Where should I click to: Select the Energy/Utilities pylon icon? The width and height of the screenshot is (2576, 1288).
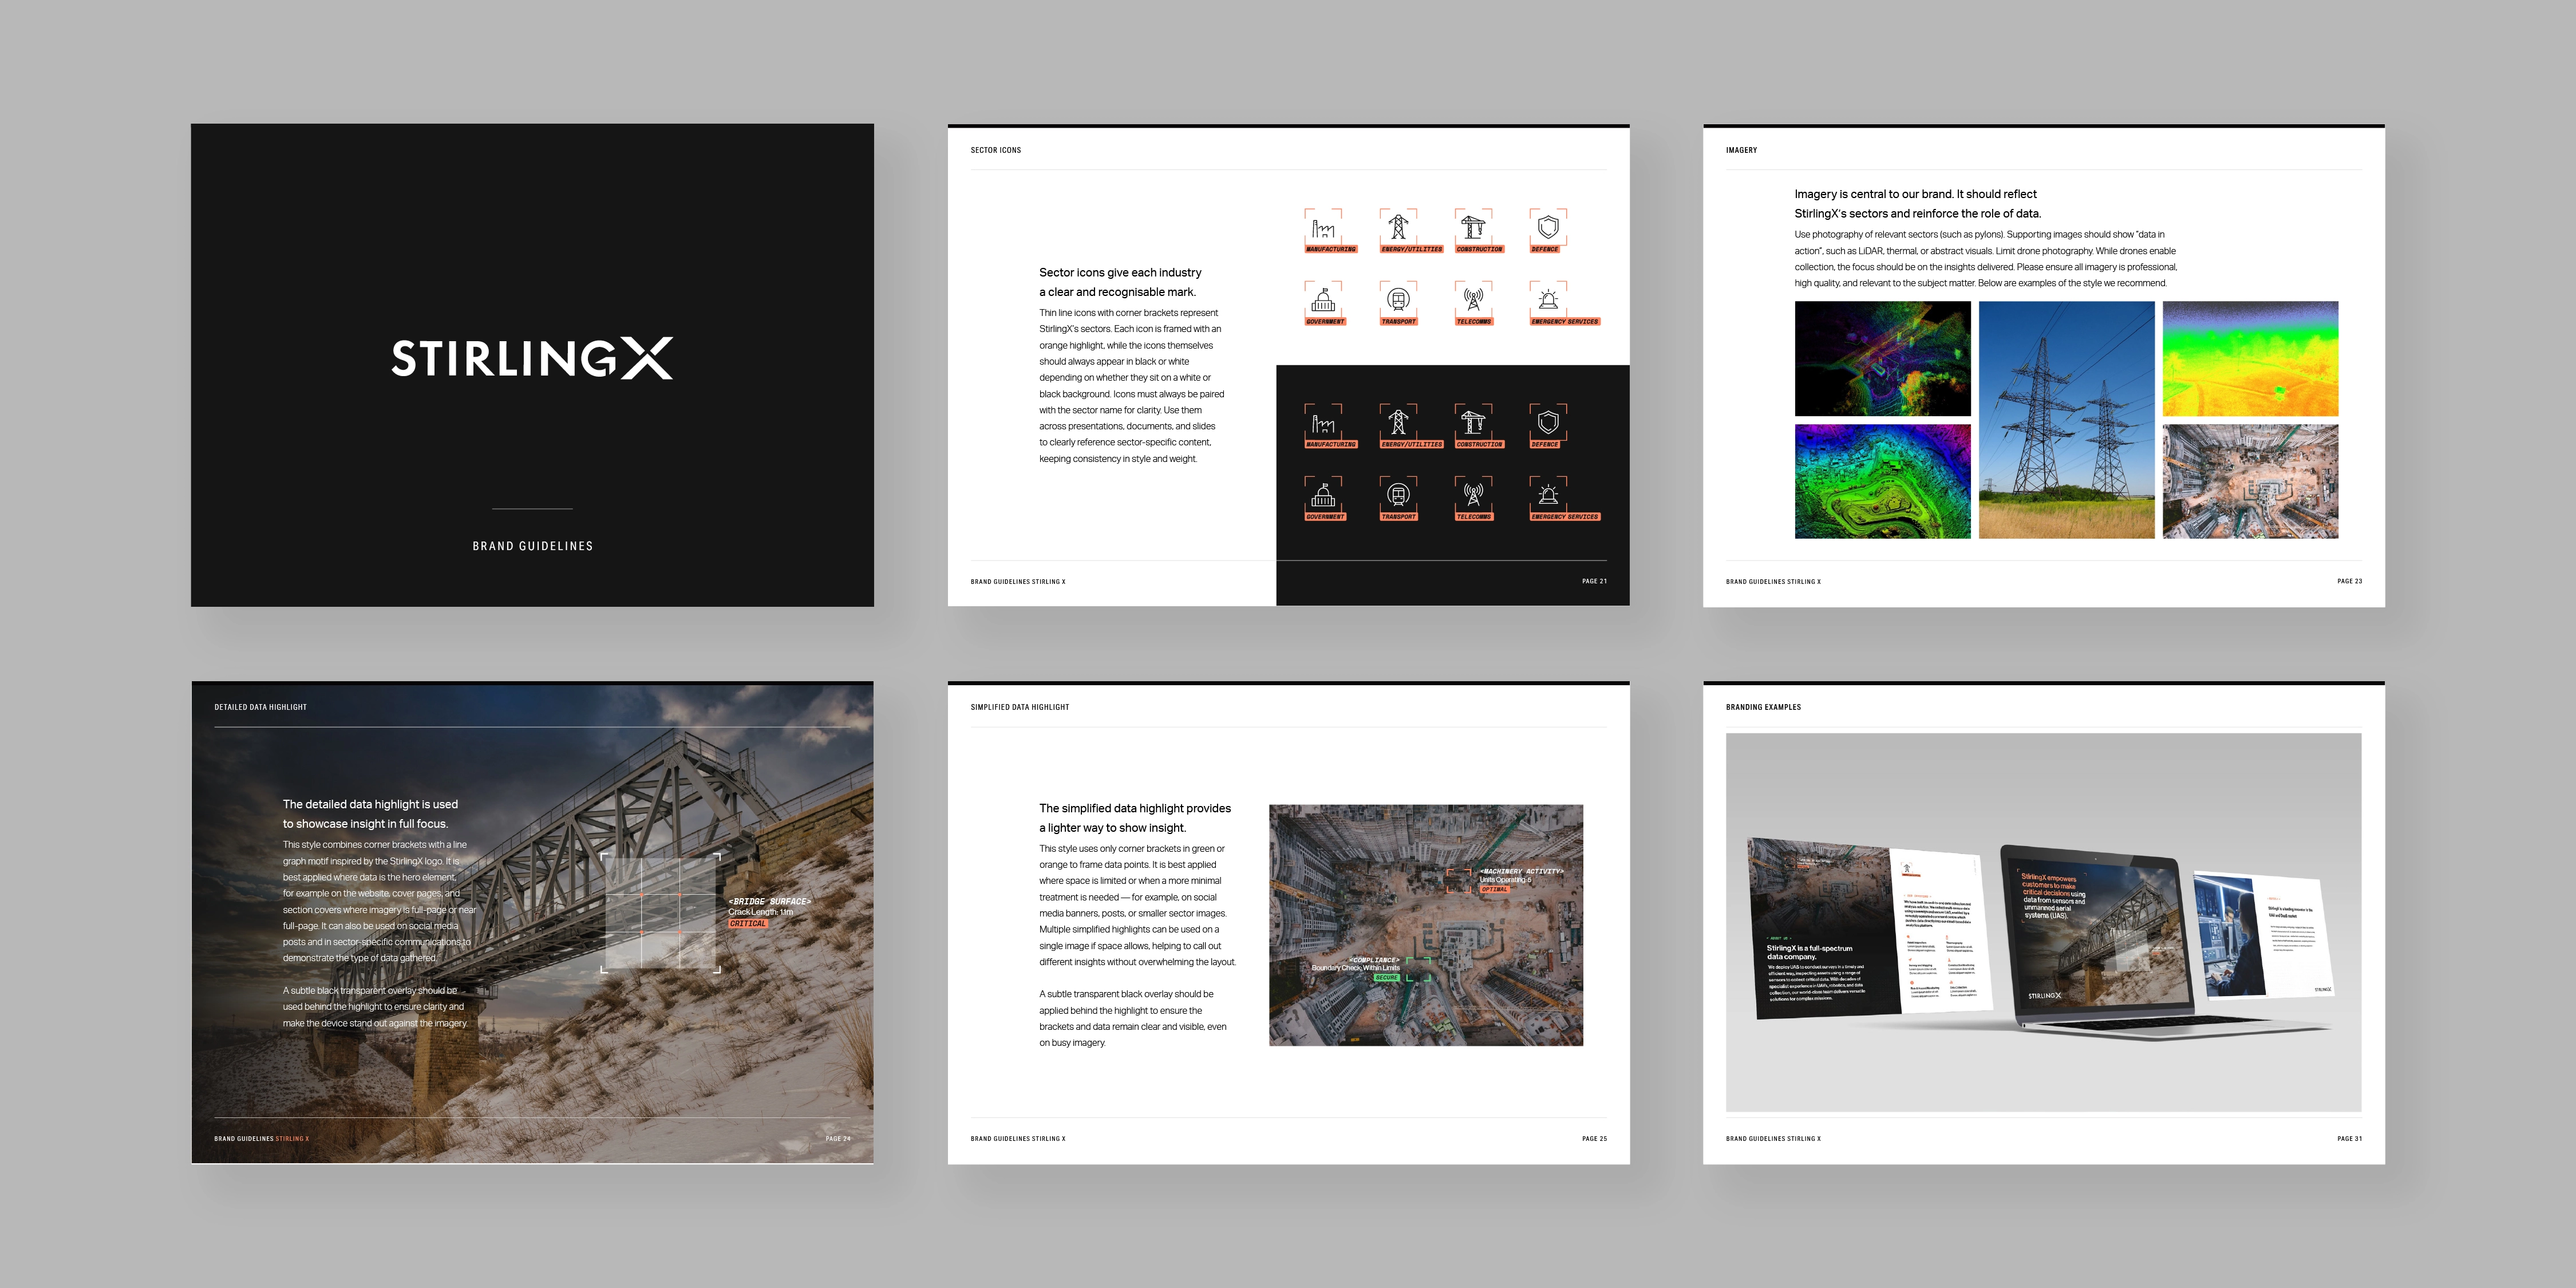tap(1398, 228)
